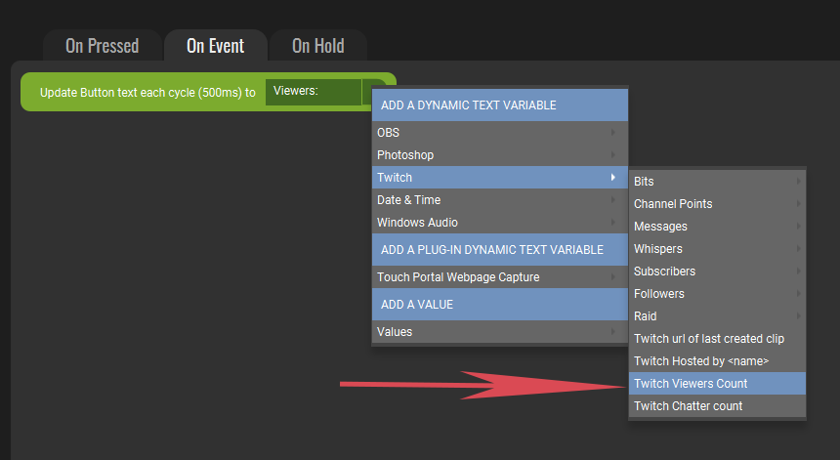The image size is (840, 460).
Task: Click the Viewers: text input field
Action: 314,92
